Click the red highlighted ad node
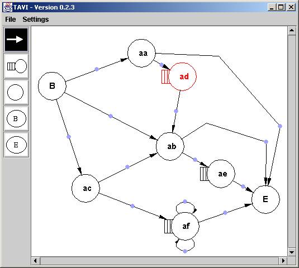The image size is (299, 268). coord(179,76)
